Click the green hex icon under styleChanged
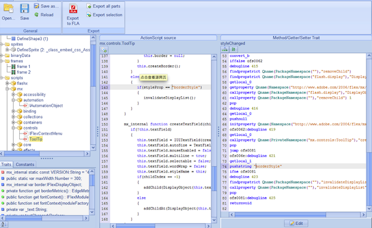Image resolution: width=372 pixels, height=228 pixels. pyautogui.click(x=234, y=49)
